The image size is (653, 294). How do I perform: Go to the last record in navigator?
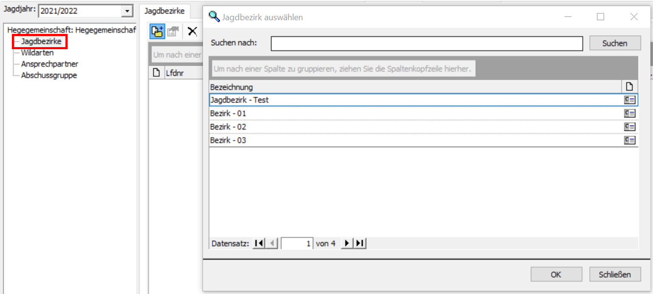tap(360, 244)
